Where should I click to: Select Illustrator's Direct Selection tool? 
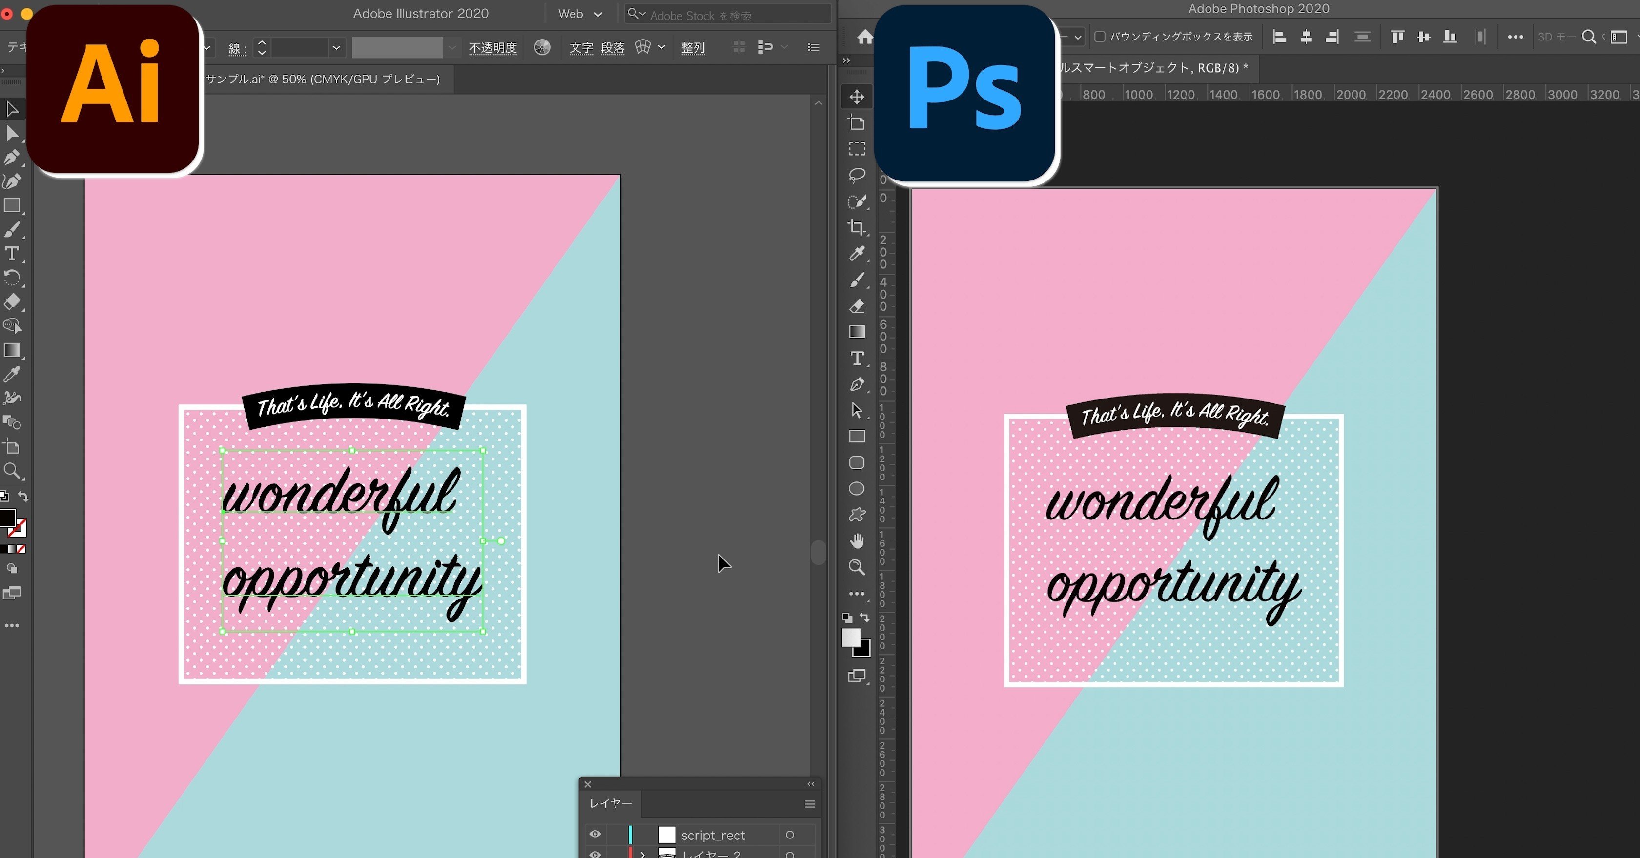12,134
